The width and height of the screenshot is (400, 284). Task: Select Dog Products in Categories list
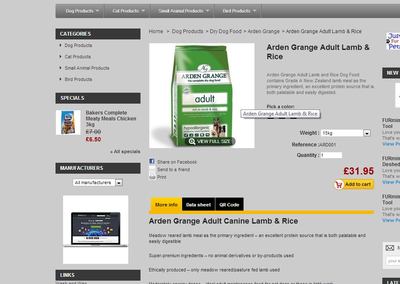[x=78, y=45]
